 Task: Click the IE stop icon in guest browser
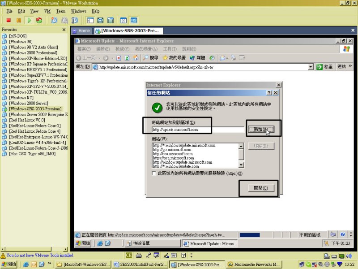coord(119,58)
